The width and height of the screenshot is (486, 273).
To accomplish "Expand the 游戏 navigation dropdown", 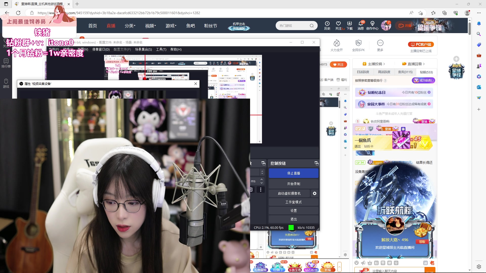I will 171,26.
